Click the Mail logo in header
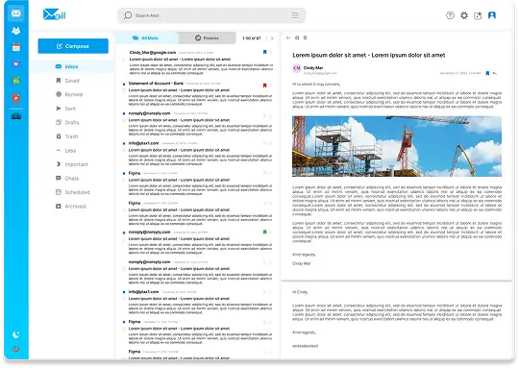Viewport: 519px width, 368px height. (x=54, y=14)
